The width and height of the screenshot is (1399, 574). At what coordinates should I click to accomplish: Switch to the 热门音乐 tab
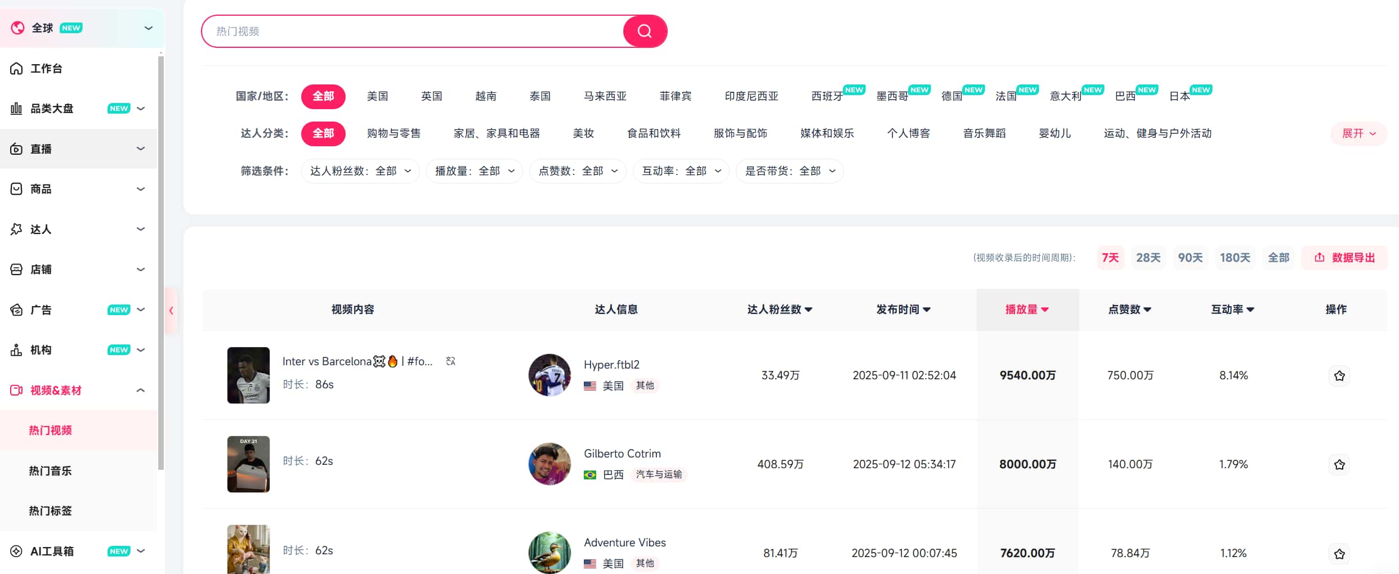coord(50,470)
